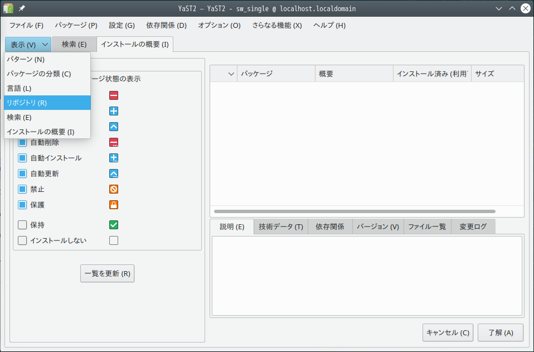
Task: Select リポジトリ (R) menu entry
Action: point(47,103)
